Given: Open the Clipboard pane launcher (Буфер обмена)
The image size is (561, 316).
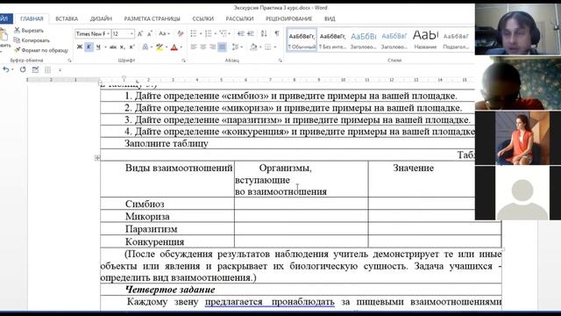Looking at the screenshot, I should point(69,61).
